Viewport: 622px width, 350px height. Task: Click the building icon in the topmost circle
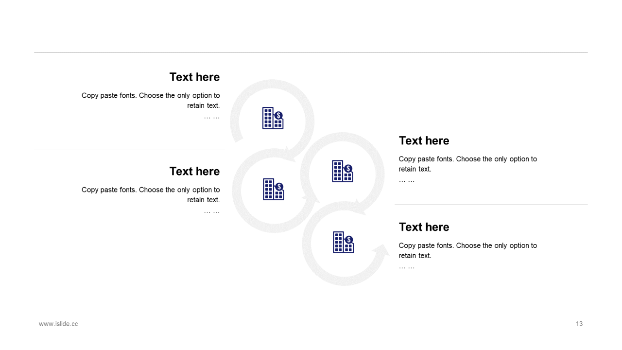273,118
